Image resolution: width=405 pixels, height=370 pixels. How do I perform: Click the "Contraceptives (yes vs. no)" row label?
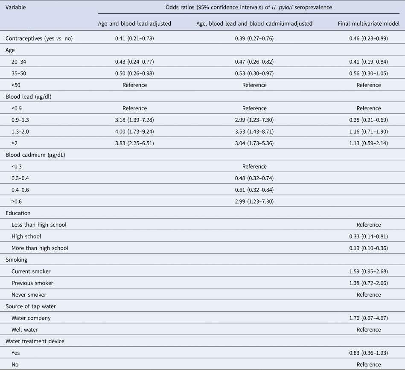click(x=39, y=38)
